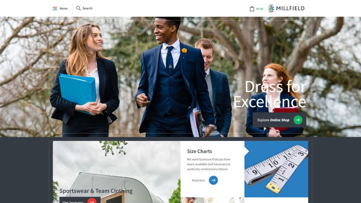Screen dimensions: 361x203
Task: Open the hamburger Menu icon
Action: 54,9
